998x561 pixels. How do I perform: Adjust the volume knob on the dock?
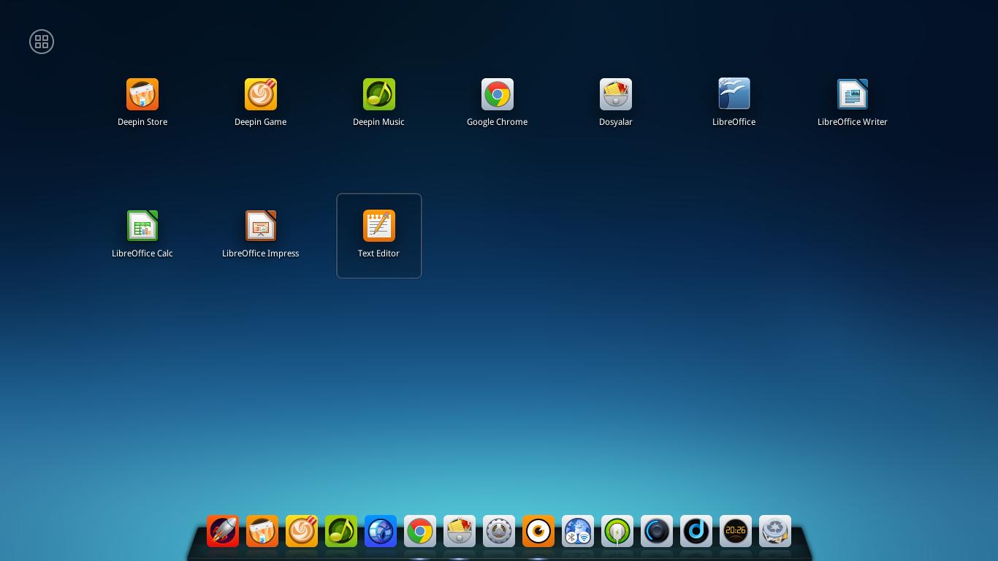click(657, 531)
